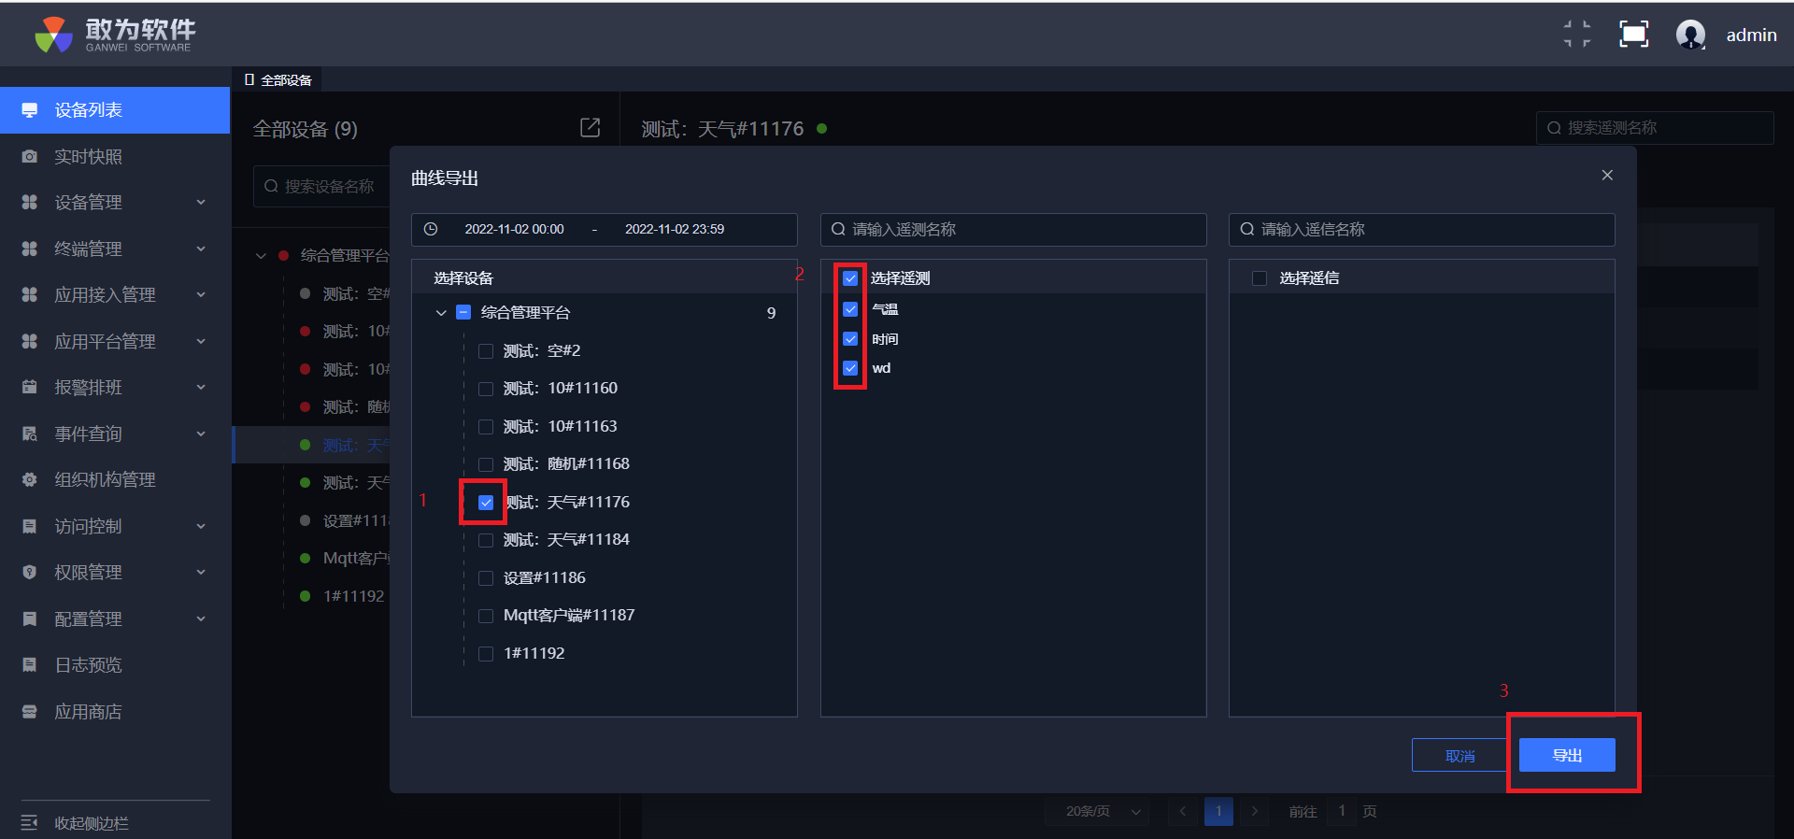This screenshot has height=839, width=1794.
Task: Check the 测试: 空#2 device checkbox
Action: [486, 351]
